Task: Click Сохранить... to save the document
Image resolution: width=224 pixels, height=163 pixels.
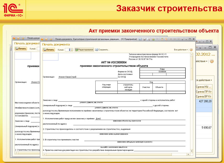Action: point(102,50)
